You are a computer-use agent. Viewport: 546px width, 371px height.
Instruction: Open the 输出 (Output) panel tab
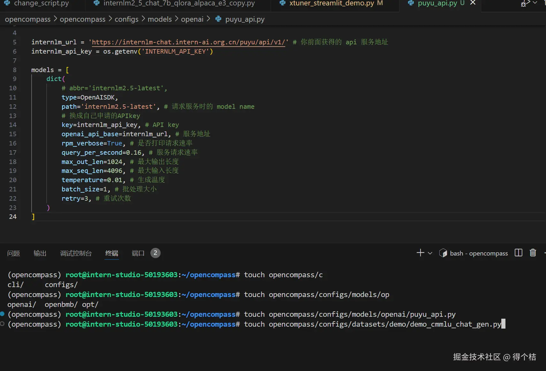[40, 253]
